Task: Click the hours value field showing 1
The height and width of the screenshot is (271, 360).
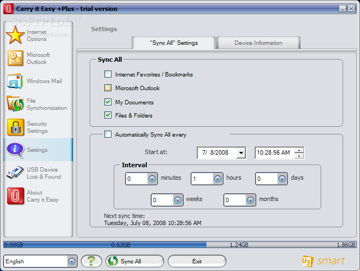Action: tap(202, 179)
